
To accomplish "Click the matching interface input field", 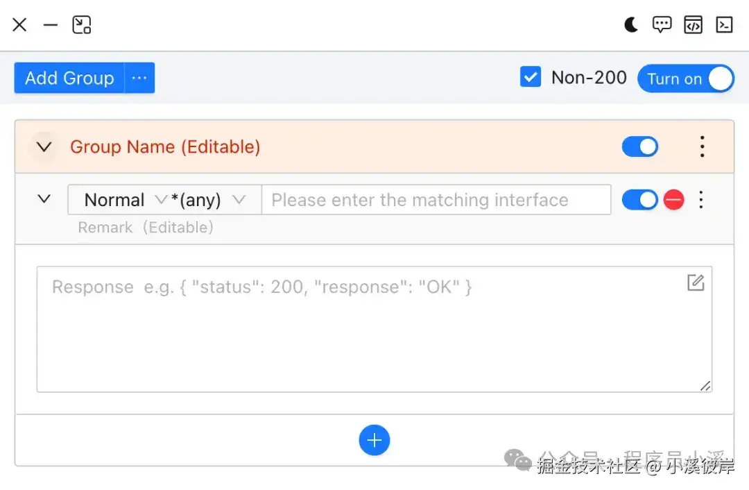I will [x=436, y=200].
